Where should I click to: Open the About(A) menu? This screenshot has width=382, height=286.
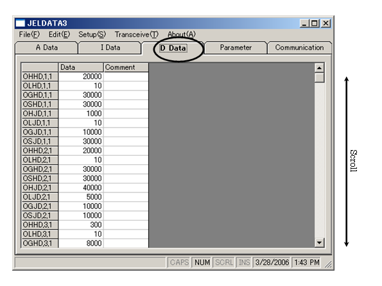pos(182,35)
